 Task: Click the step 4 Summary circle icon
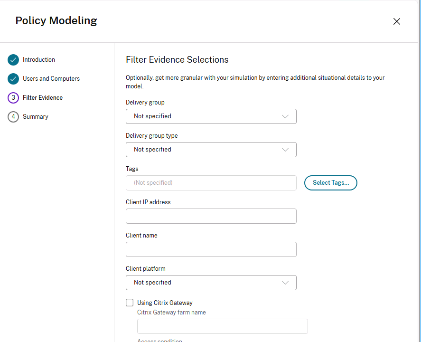click(13, 117)
